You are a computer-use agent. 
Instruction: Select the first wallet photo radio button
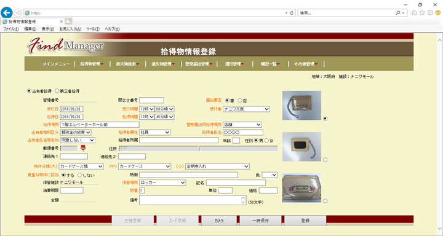pos(325,119)
